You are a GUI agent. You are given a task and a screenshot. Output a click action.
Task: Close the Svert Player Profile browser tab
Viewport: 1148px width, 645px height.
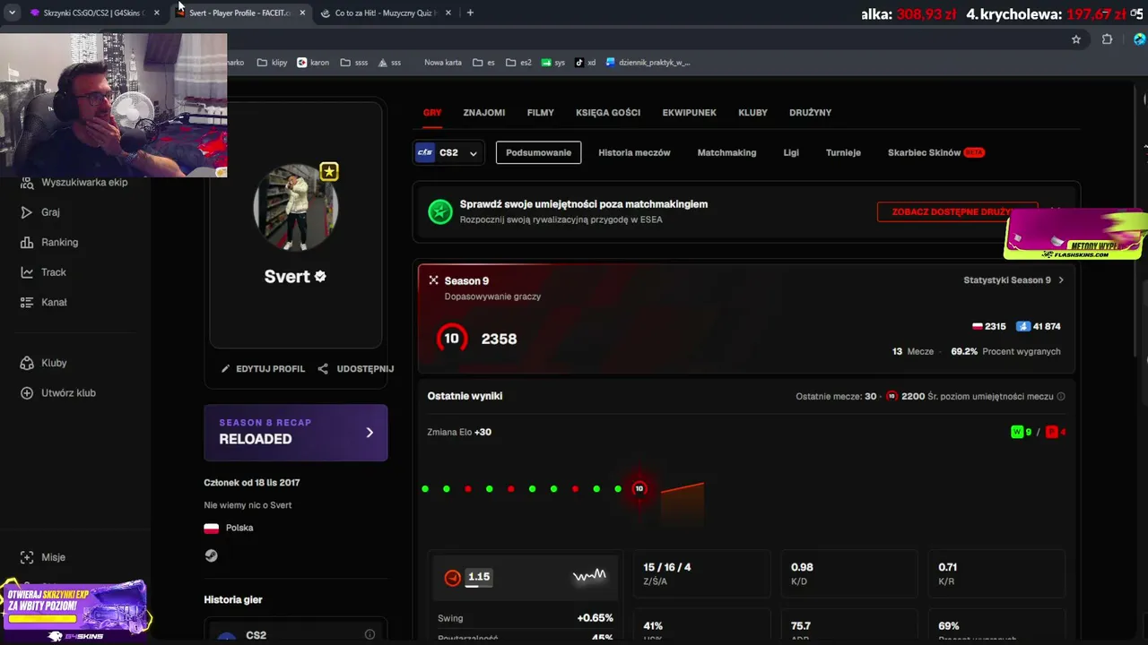point(302,13)
